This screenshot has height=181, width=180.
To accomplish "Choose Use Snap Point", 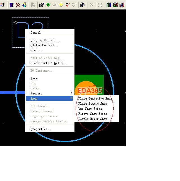I will [96, 109].
